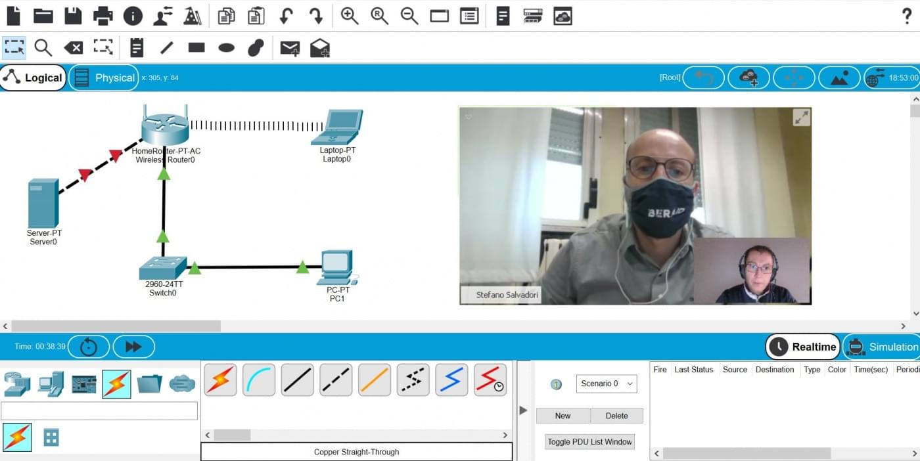Open the Scenario 0 dropdown
Screen dimensions: 920x461
click(x=607, y=384)
